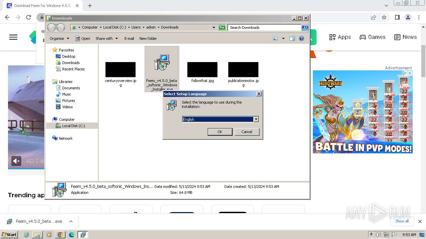Click Chrome back arrow
This screenshot has width=426, height=239.
pos(7,17)
